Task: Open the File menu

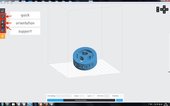Action: [1, 3]
